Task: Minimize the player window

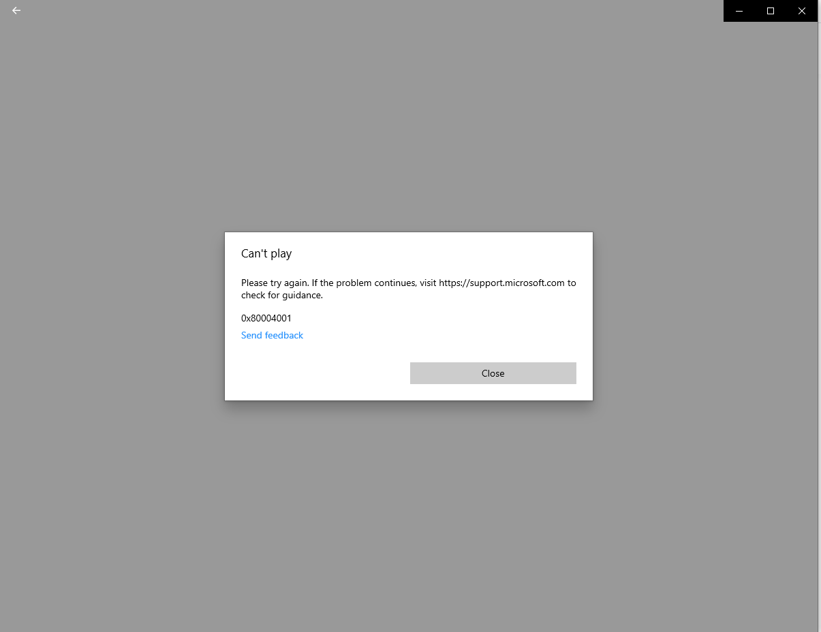Action: point(739,11)
